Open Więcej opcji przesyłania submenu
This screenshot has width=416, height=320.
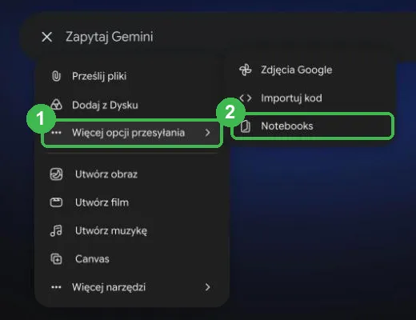coord(132,133)
